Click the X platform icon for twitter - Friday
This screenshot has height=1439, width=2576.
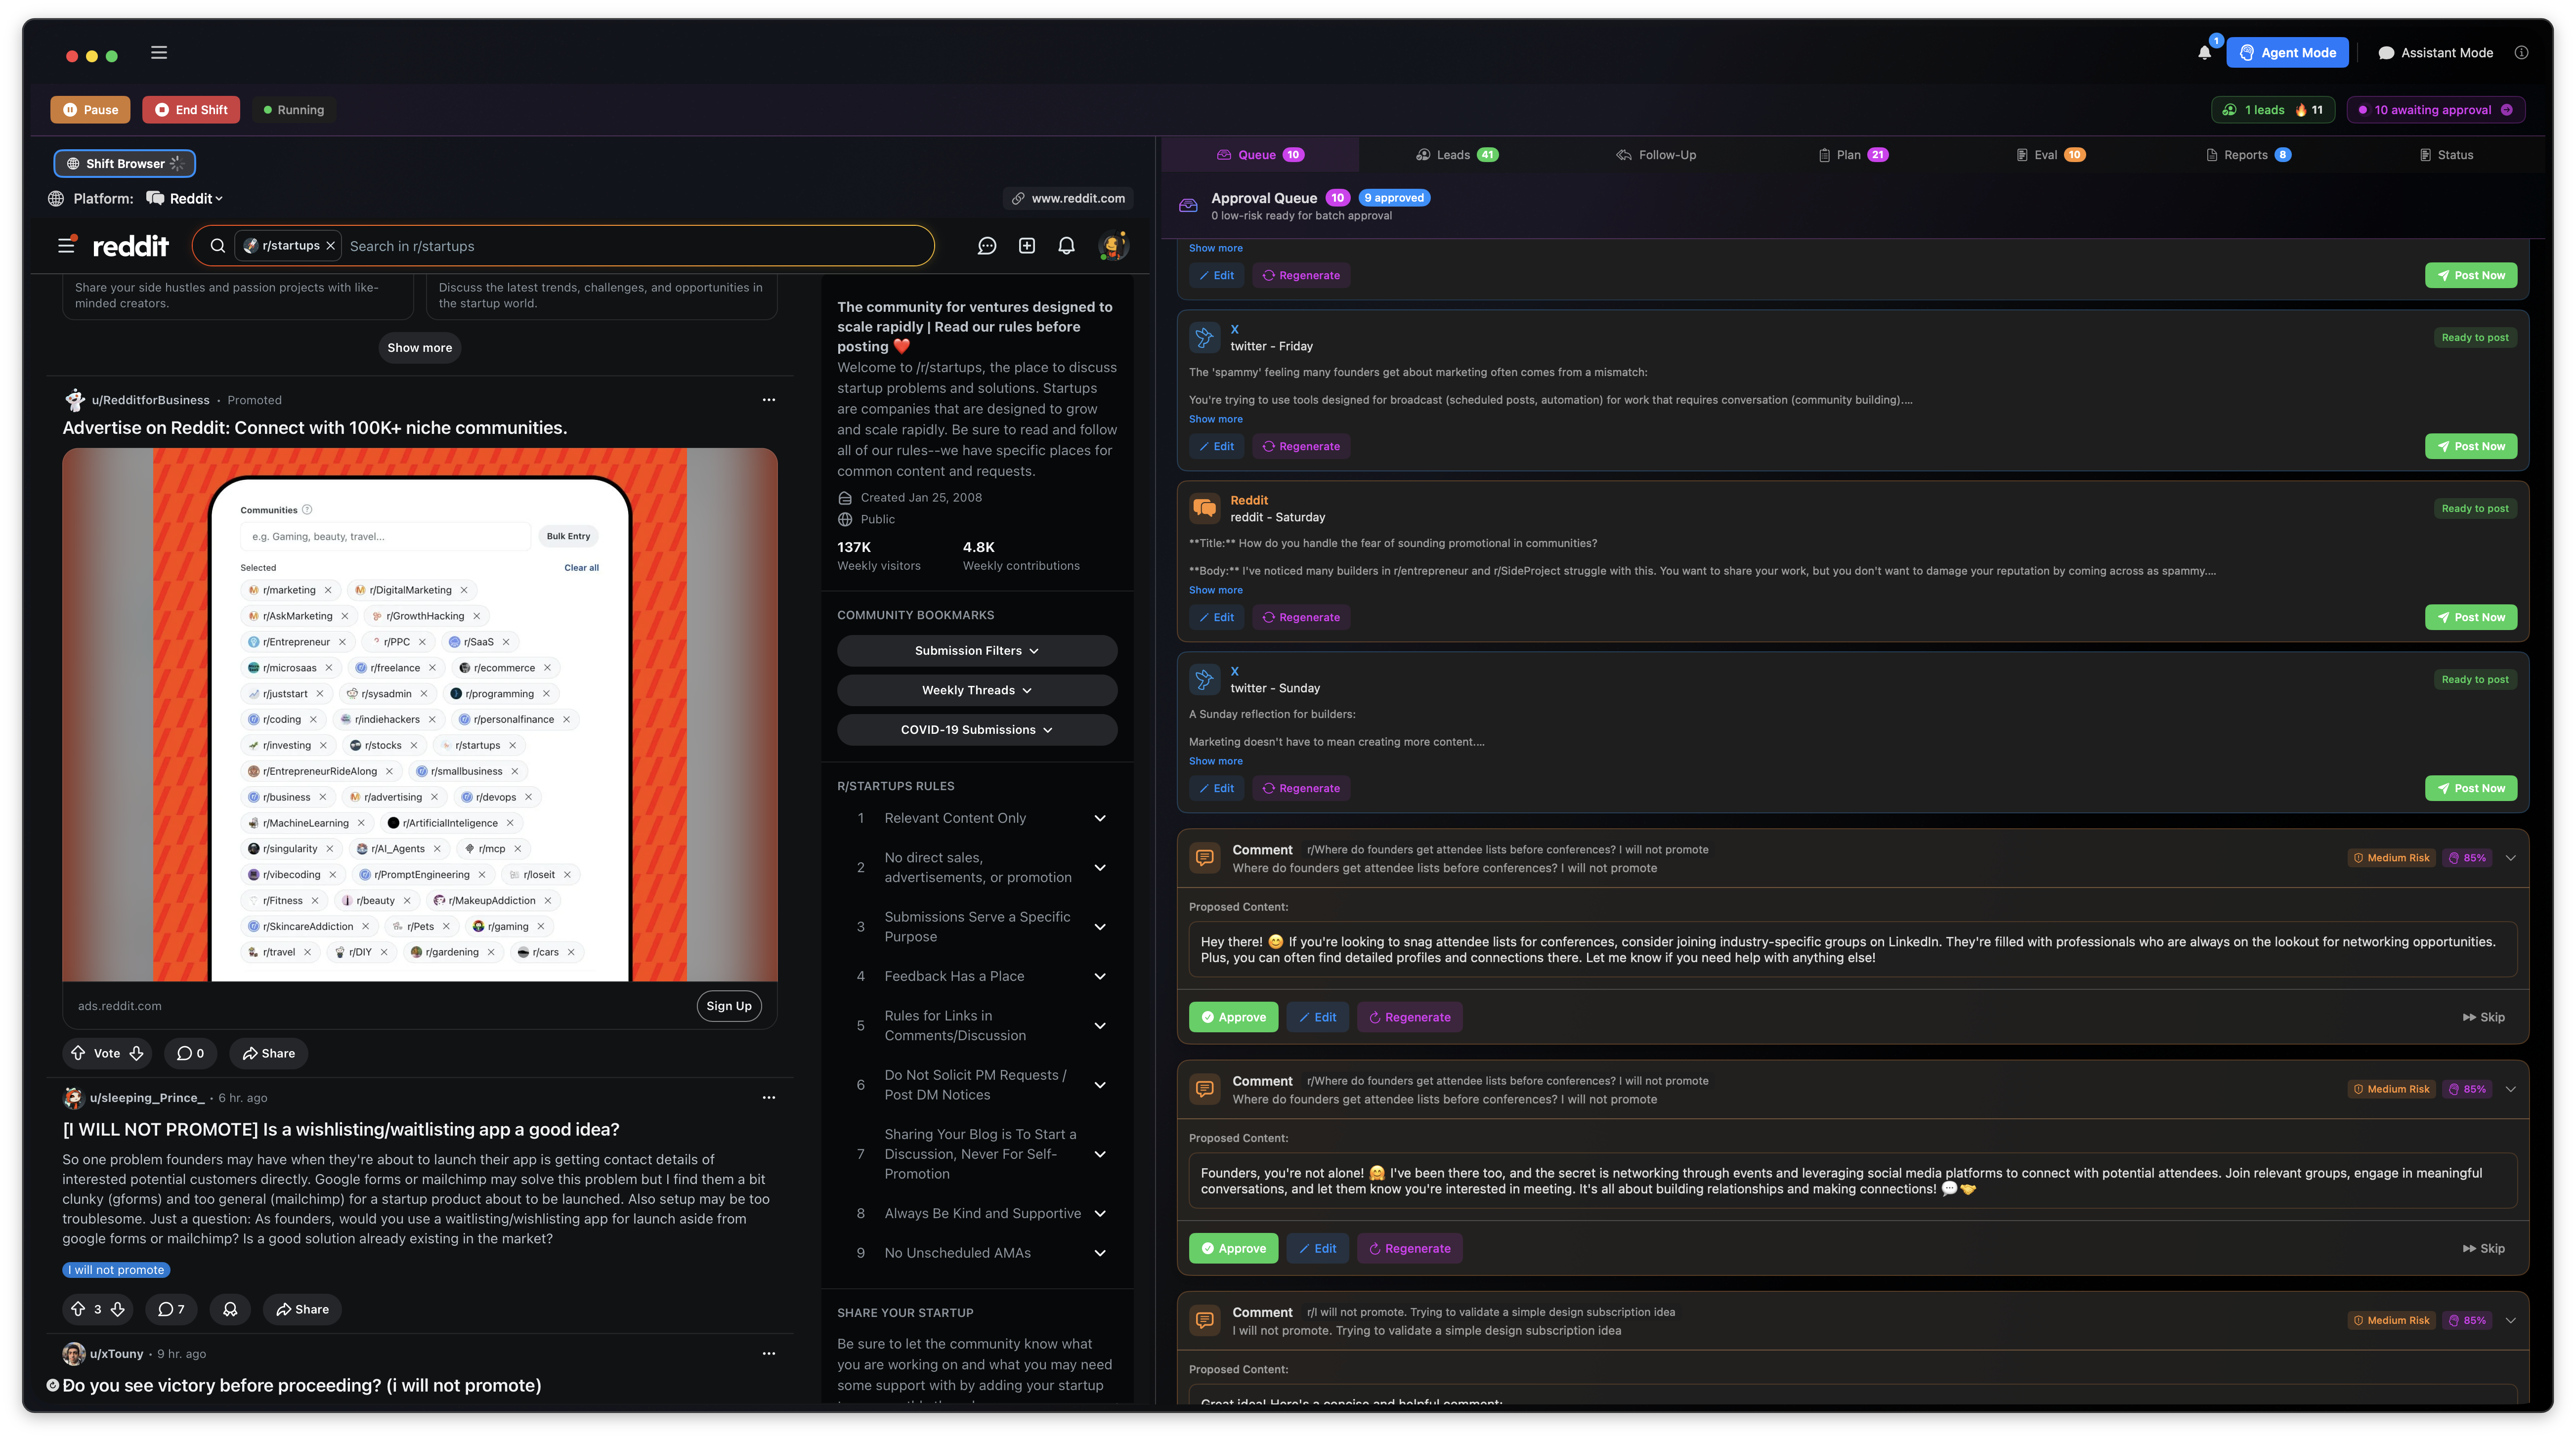coord(1204,337)
